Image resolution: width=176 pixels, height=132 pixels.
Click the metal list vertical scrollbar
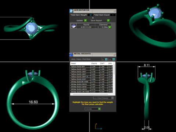pyautogui.click(x=114, y=69)
